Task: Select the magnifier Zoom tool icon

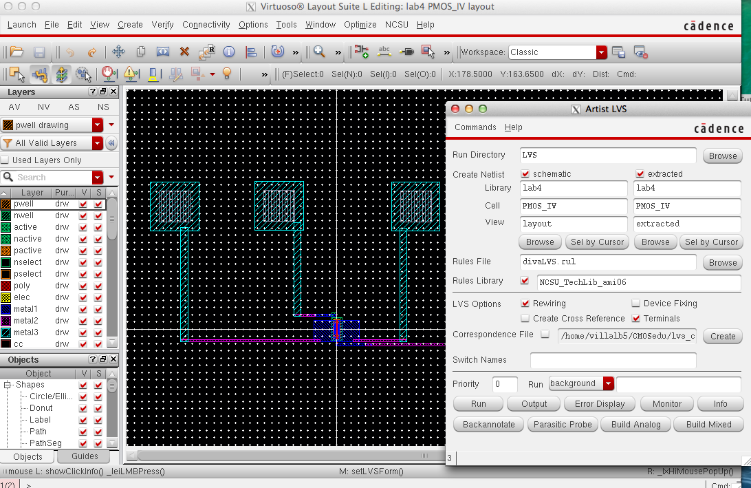Action: (x=319, y=52)
